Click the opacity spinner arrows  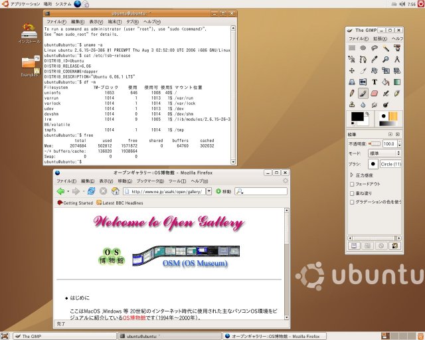[x=399, y=143]
